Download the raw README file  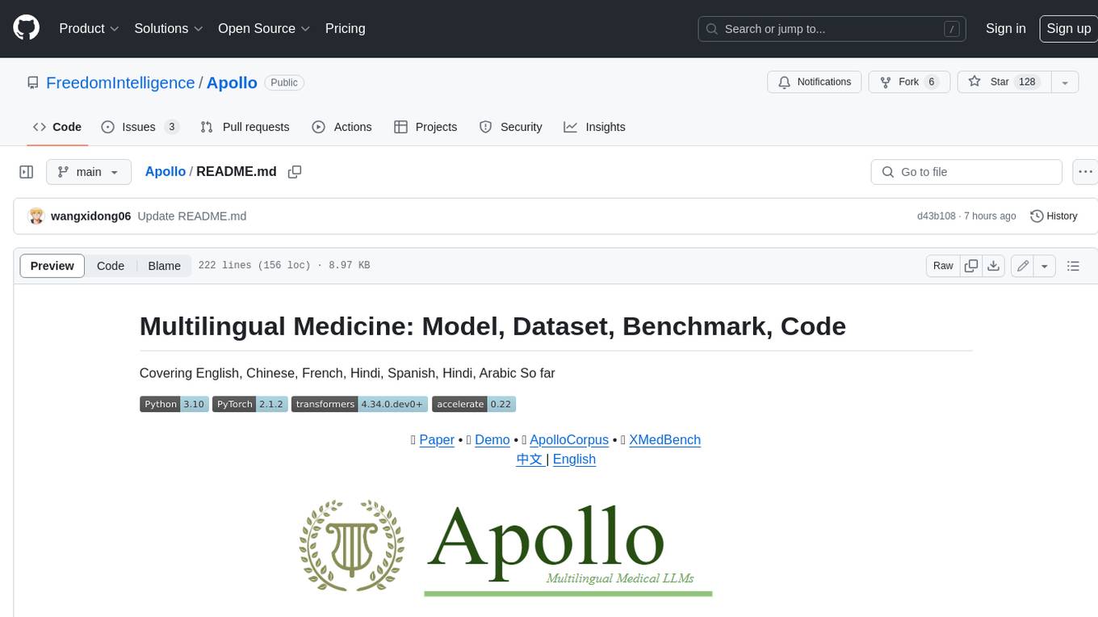(994, 266)
